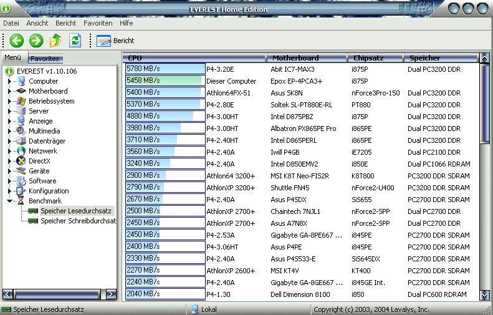Click the Betriebssystem Windows flag icon
The image size is (493, 315).
coord(21,101)
